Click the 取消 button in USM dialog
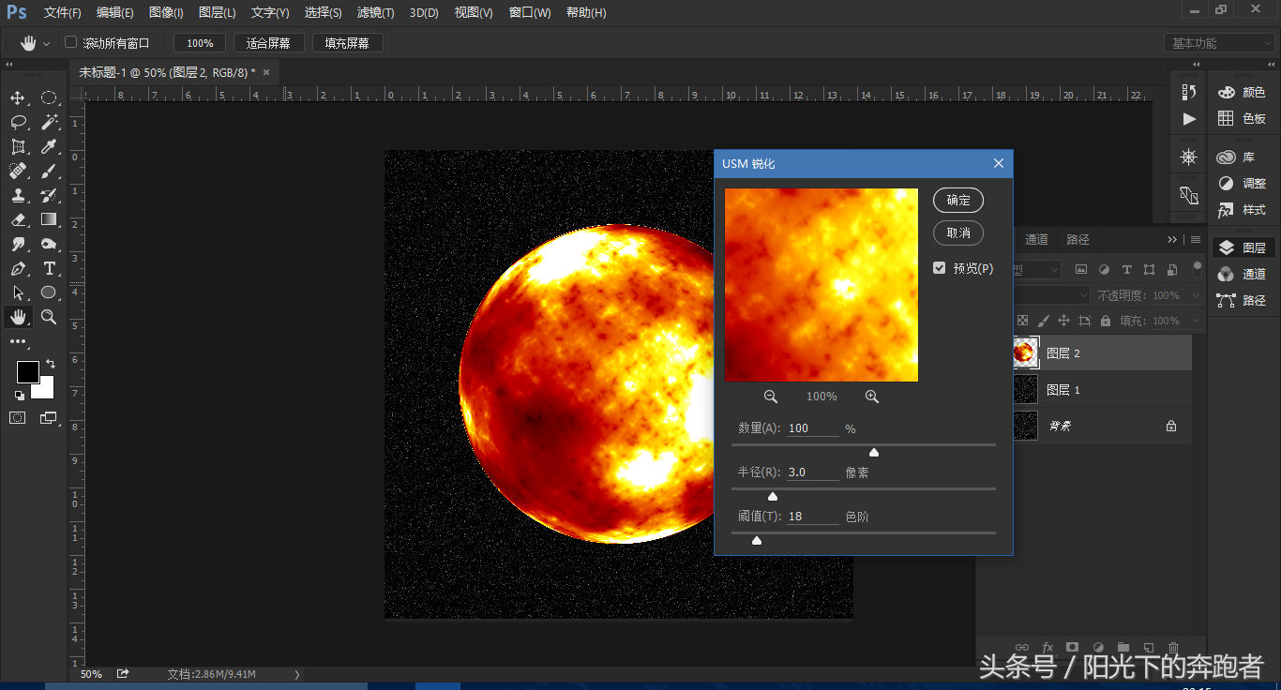 [958, 232]
